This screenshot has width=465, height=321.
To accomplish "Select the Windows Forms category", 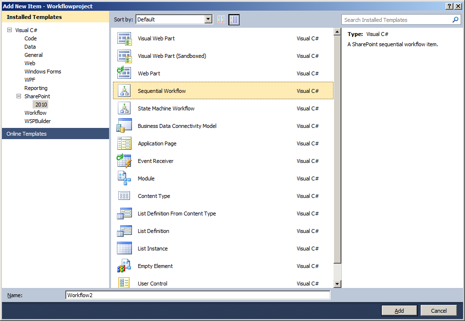I will [x=43, y=71].
